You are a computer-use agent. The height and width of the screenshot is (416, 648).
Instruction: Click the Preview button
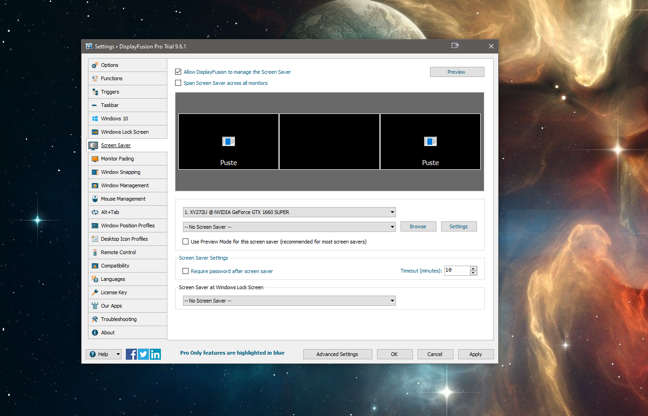click(457, 72)
